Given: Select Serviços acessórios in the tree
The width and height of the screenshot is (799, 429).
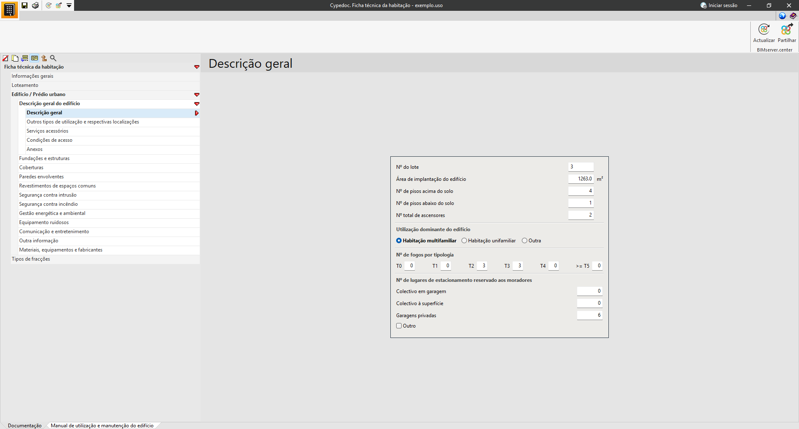Looking at the screenshot, I should tap(113, 131).
